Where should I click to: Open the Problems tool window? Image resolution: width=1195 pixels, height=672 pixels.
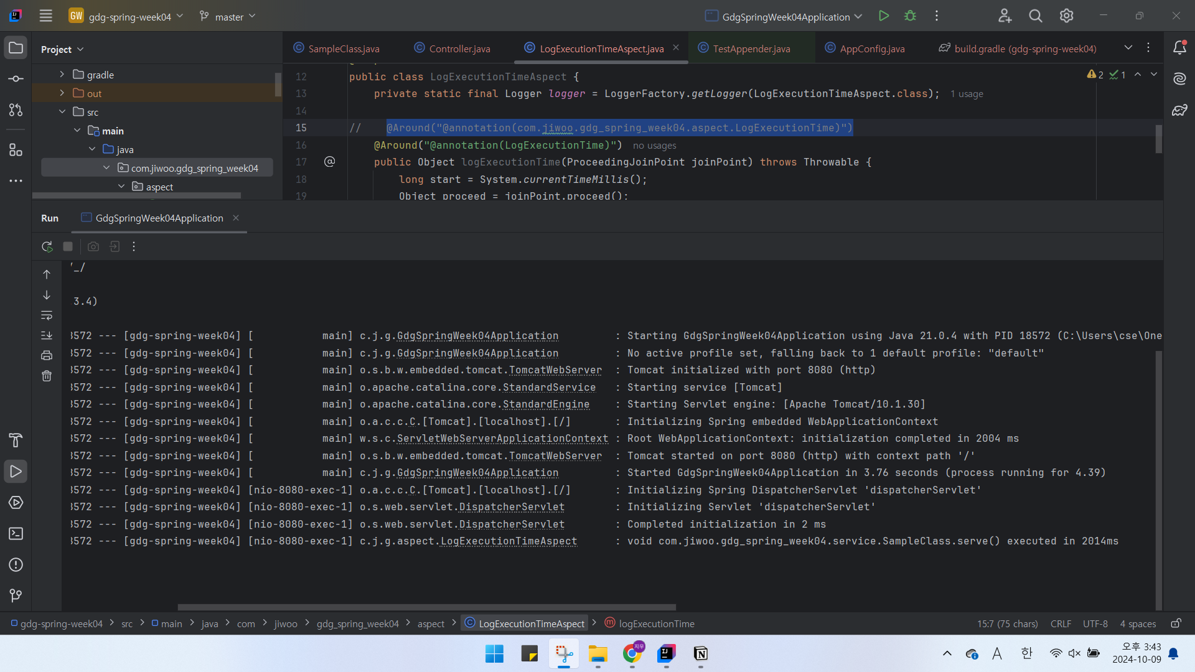click(16, 565)
